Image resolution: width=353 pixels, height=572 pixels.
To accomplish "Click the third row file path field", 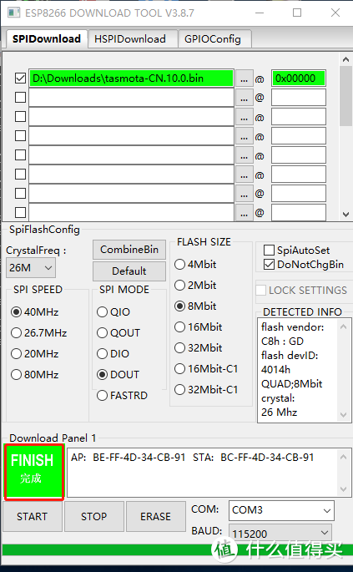I will 131,117.
